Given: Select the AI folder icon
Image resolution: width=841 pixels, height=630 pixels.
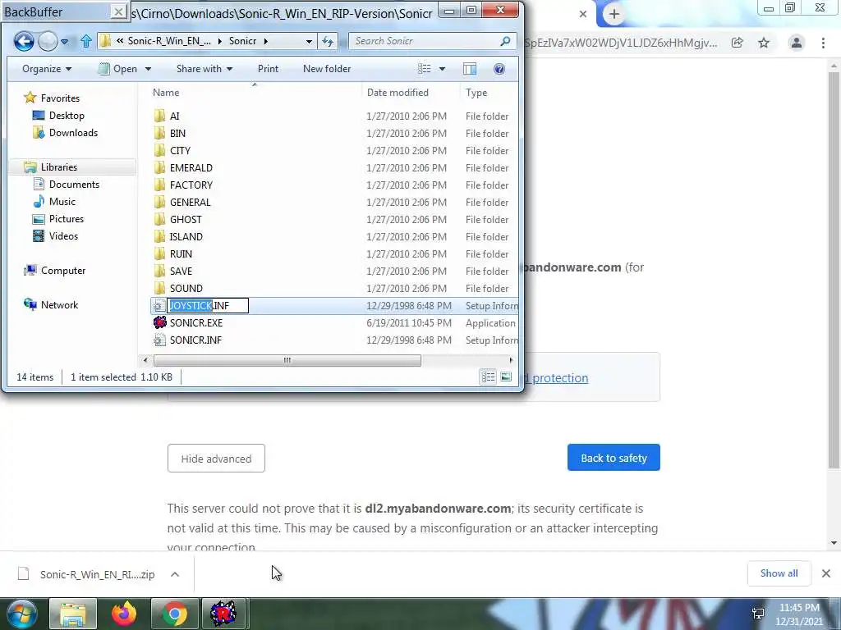Looking at the screenshot, I should point(160,116).
